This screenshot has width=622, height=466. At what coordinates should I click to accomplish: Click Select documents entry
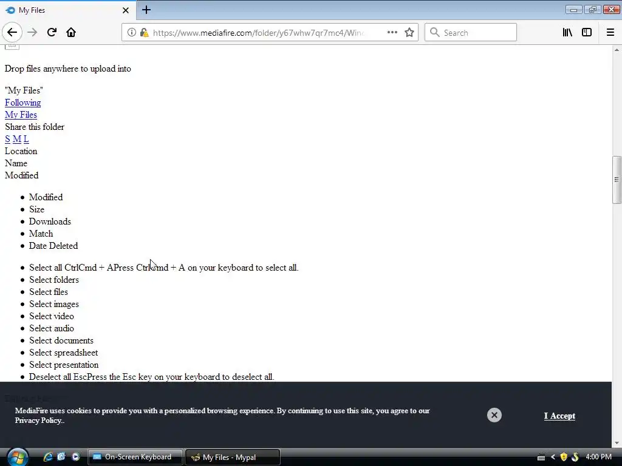click(x=61, y=340)
